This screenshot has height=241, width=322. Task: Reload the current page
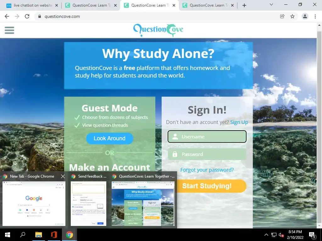click(x=27, y=16)
